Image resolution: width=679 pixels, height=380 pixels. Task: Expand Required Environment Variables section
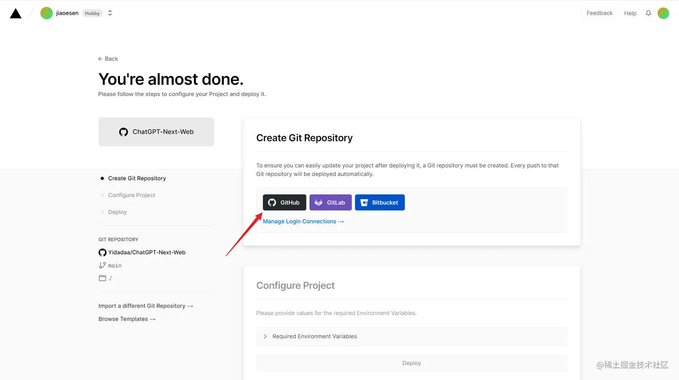click(x=412, y=336)
